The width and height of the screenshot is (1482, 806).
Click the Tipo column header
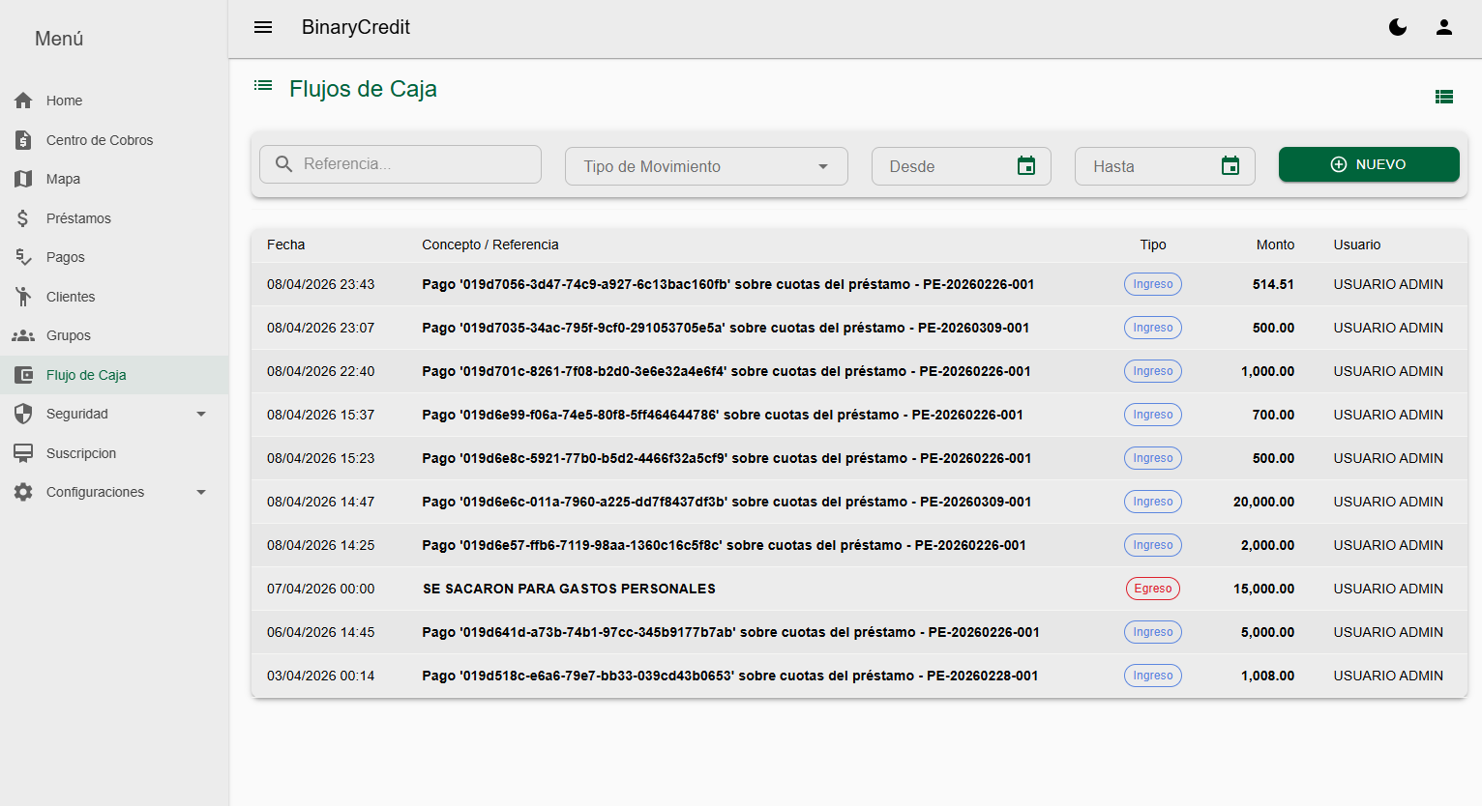click(x=1153, y=245)
